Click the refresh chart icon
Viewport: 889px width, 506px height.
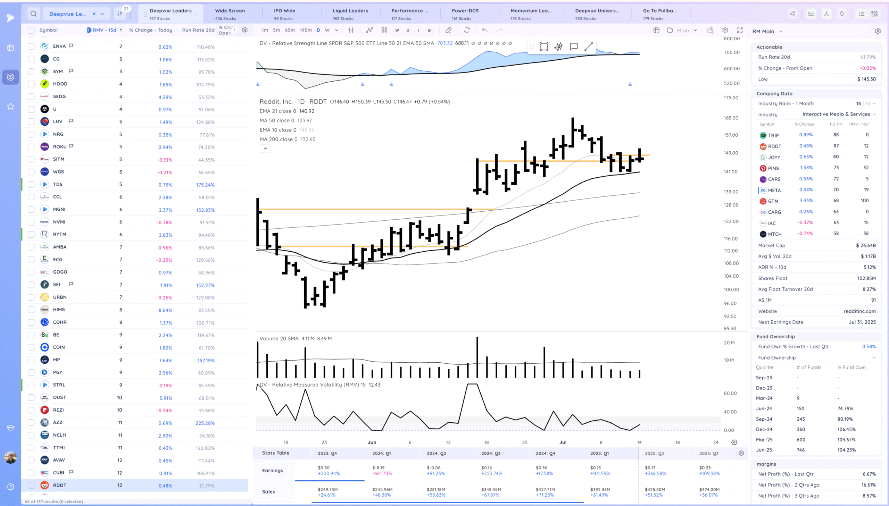[467, 30]
